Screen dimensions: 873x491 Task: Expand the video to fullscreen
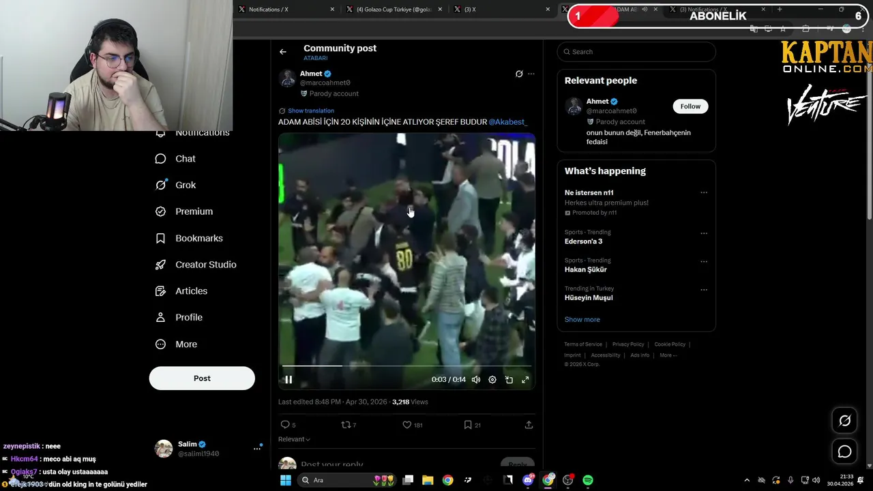pos(525,380)
